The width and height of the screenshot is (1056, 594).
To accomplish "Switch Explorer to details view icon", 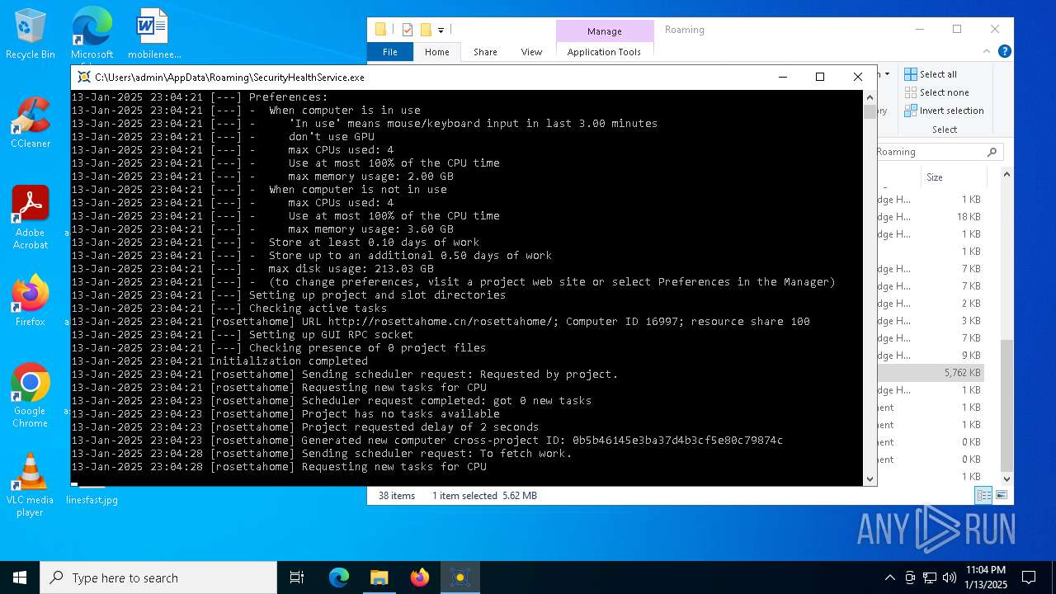I will (x=983, y=495).
